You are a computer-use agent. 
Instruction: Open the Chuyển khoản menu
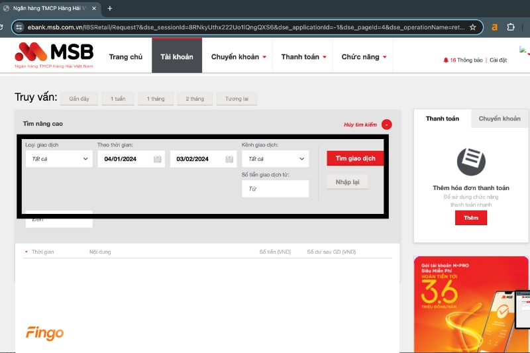pos(238,57)
